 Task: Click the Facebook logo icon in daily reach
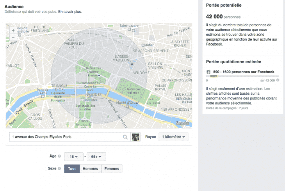point(208,72)
